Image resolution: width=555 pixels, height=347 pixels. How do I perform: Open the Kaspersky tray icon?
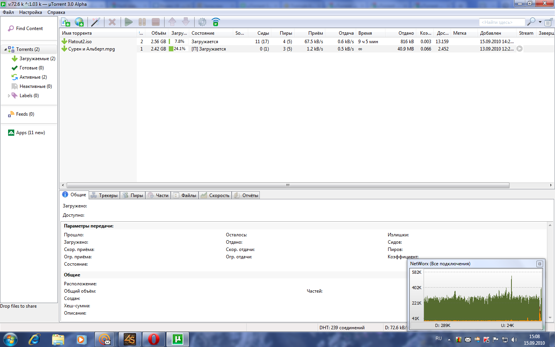[486, 340]
